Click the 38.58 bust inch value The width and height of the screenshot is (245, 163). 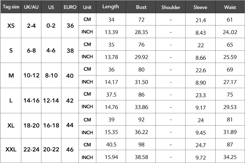coord(141,157)
